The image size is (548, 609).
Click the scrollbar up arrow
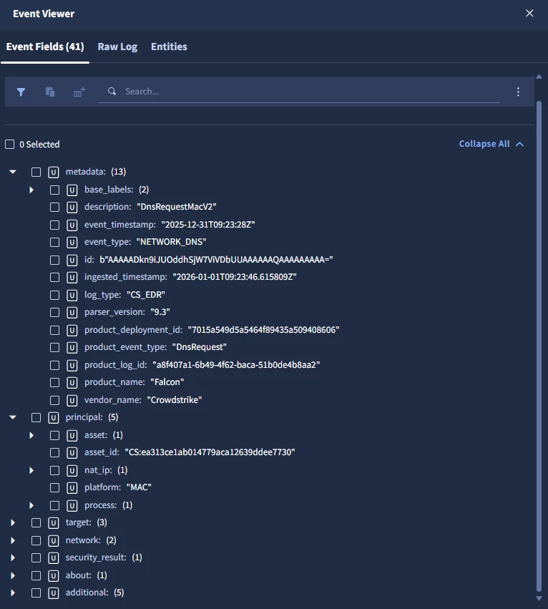tap(539, 77)
